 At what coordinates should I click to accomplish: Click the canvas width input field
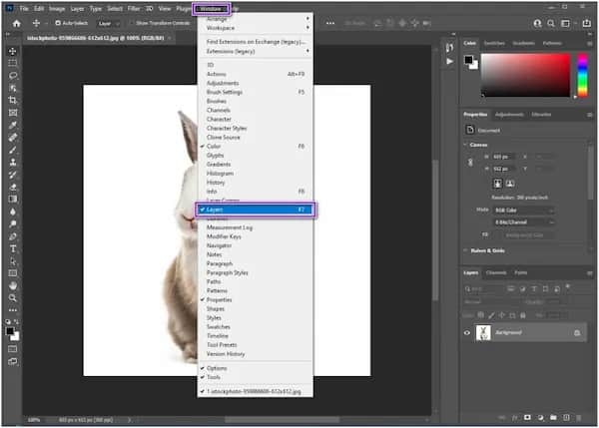[x=503, y=157]
